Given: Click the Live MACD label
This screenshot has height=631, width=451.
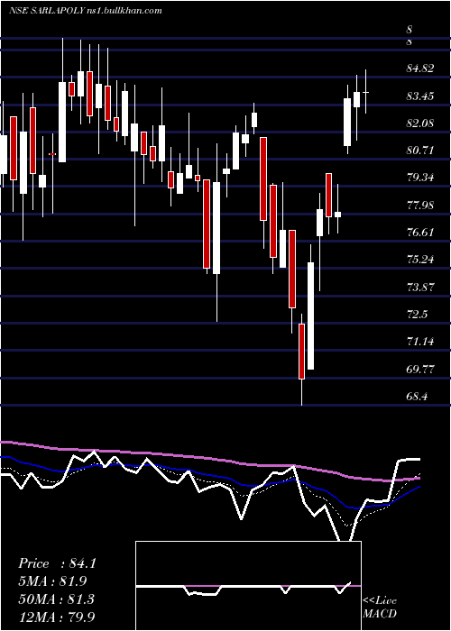Looking at the screenshot, I should pyautogui.click(x=380, y=608).
